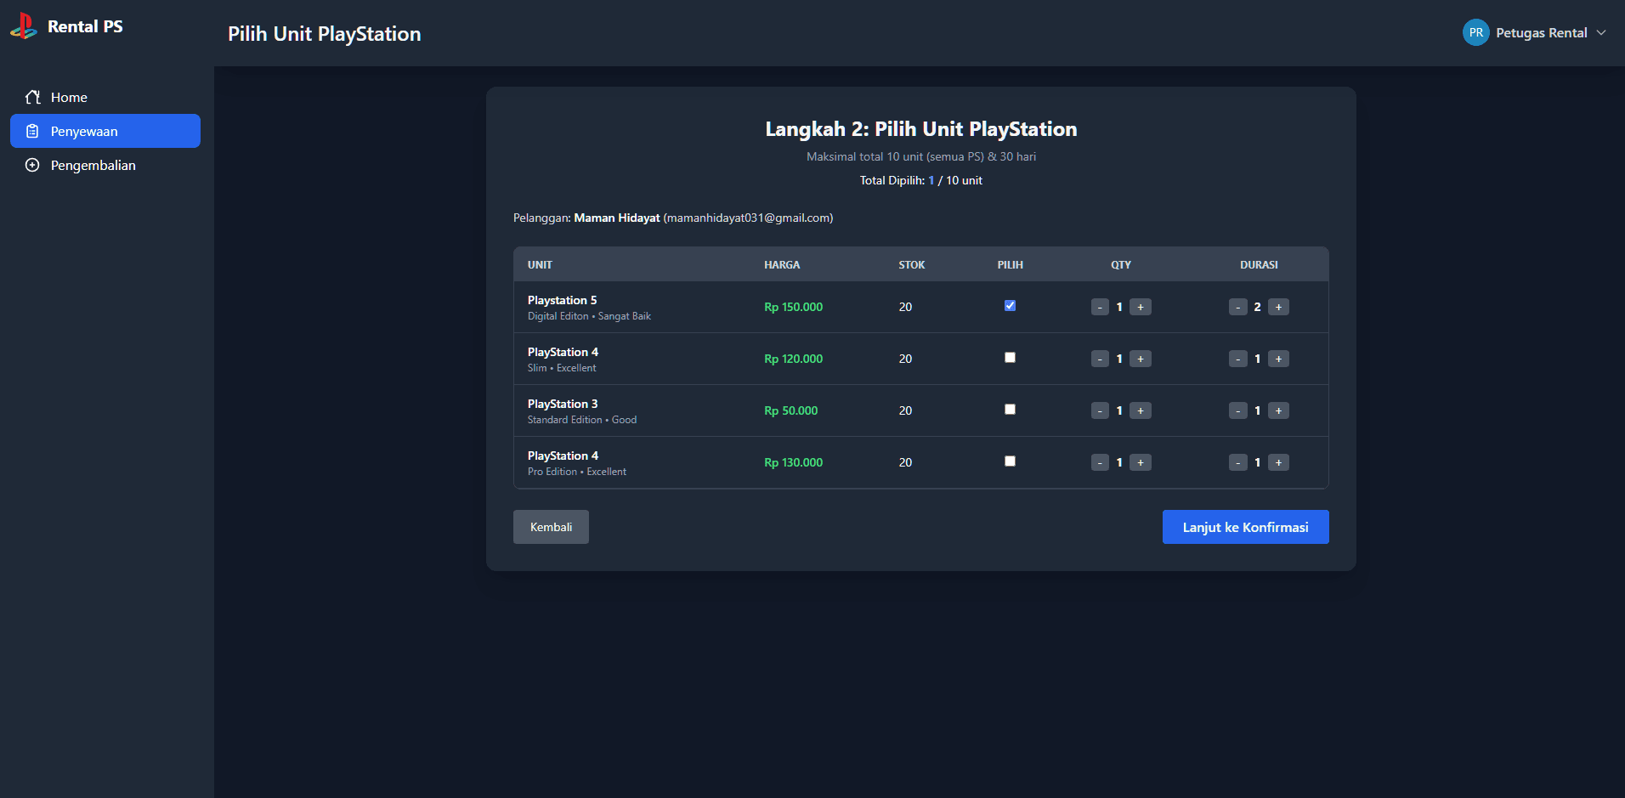Click the DURASI column header
Viewport: 1625px width, 798px height.
pyautogui.click(x=1259, y=264)
